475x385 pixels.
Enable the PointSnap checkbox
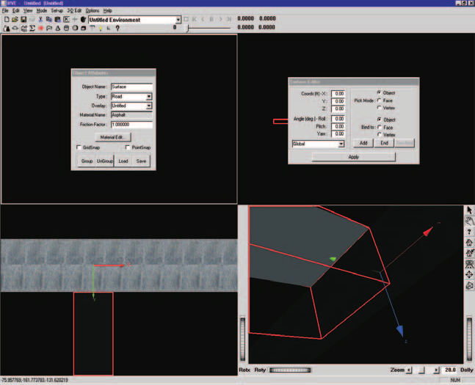click(128, 147)
